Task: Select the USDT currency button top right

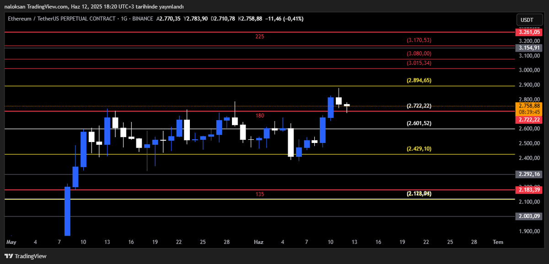Action: click(x=529, y=19)
